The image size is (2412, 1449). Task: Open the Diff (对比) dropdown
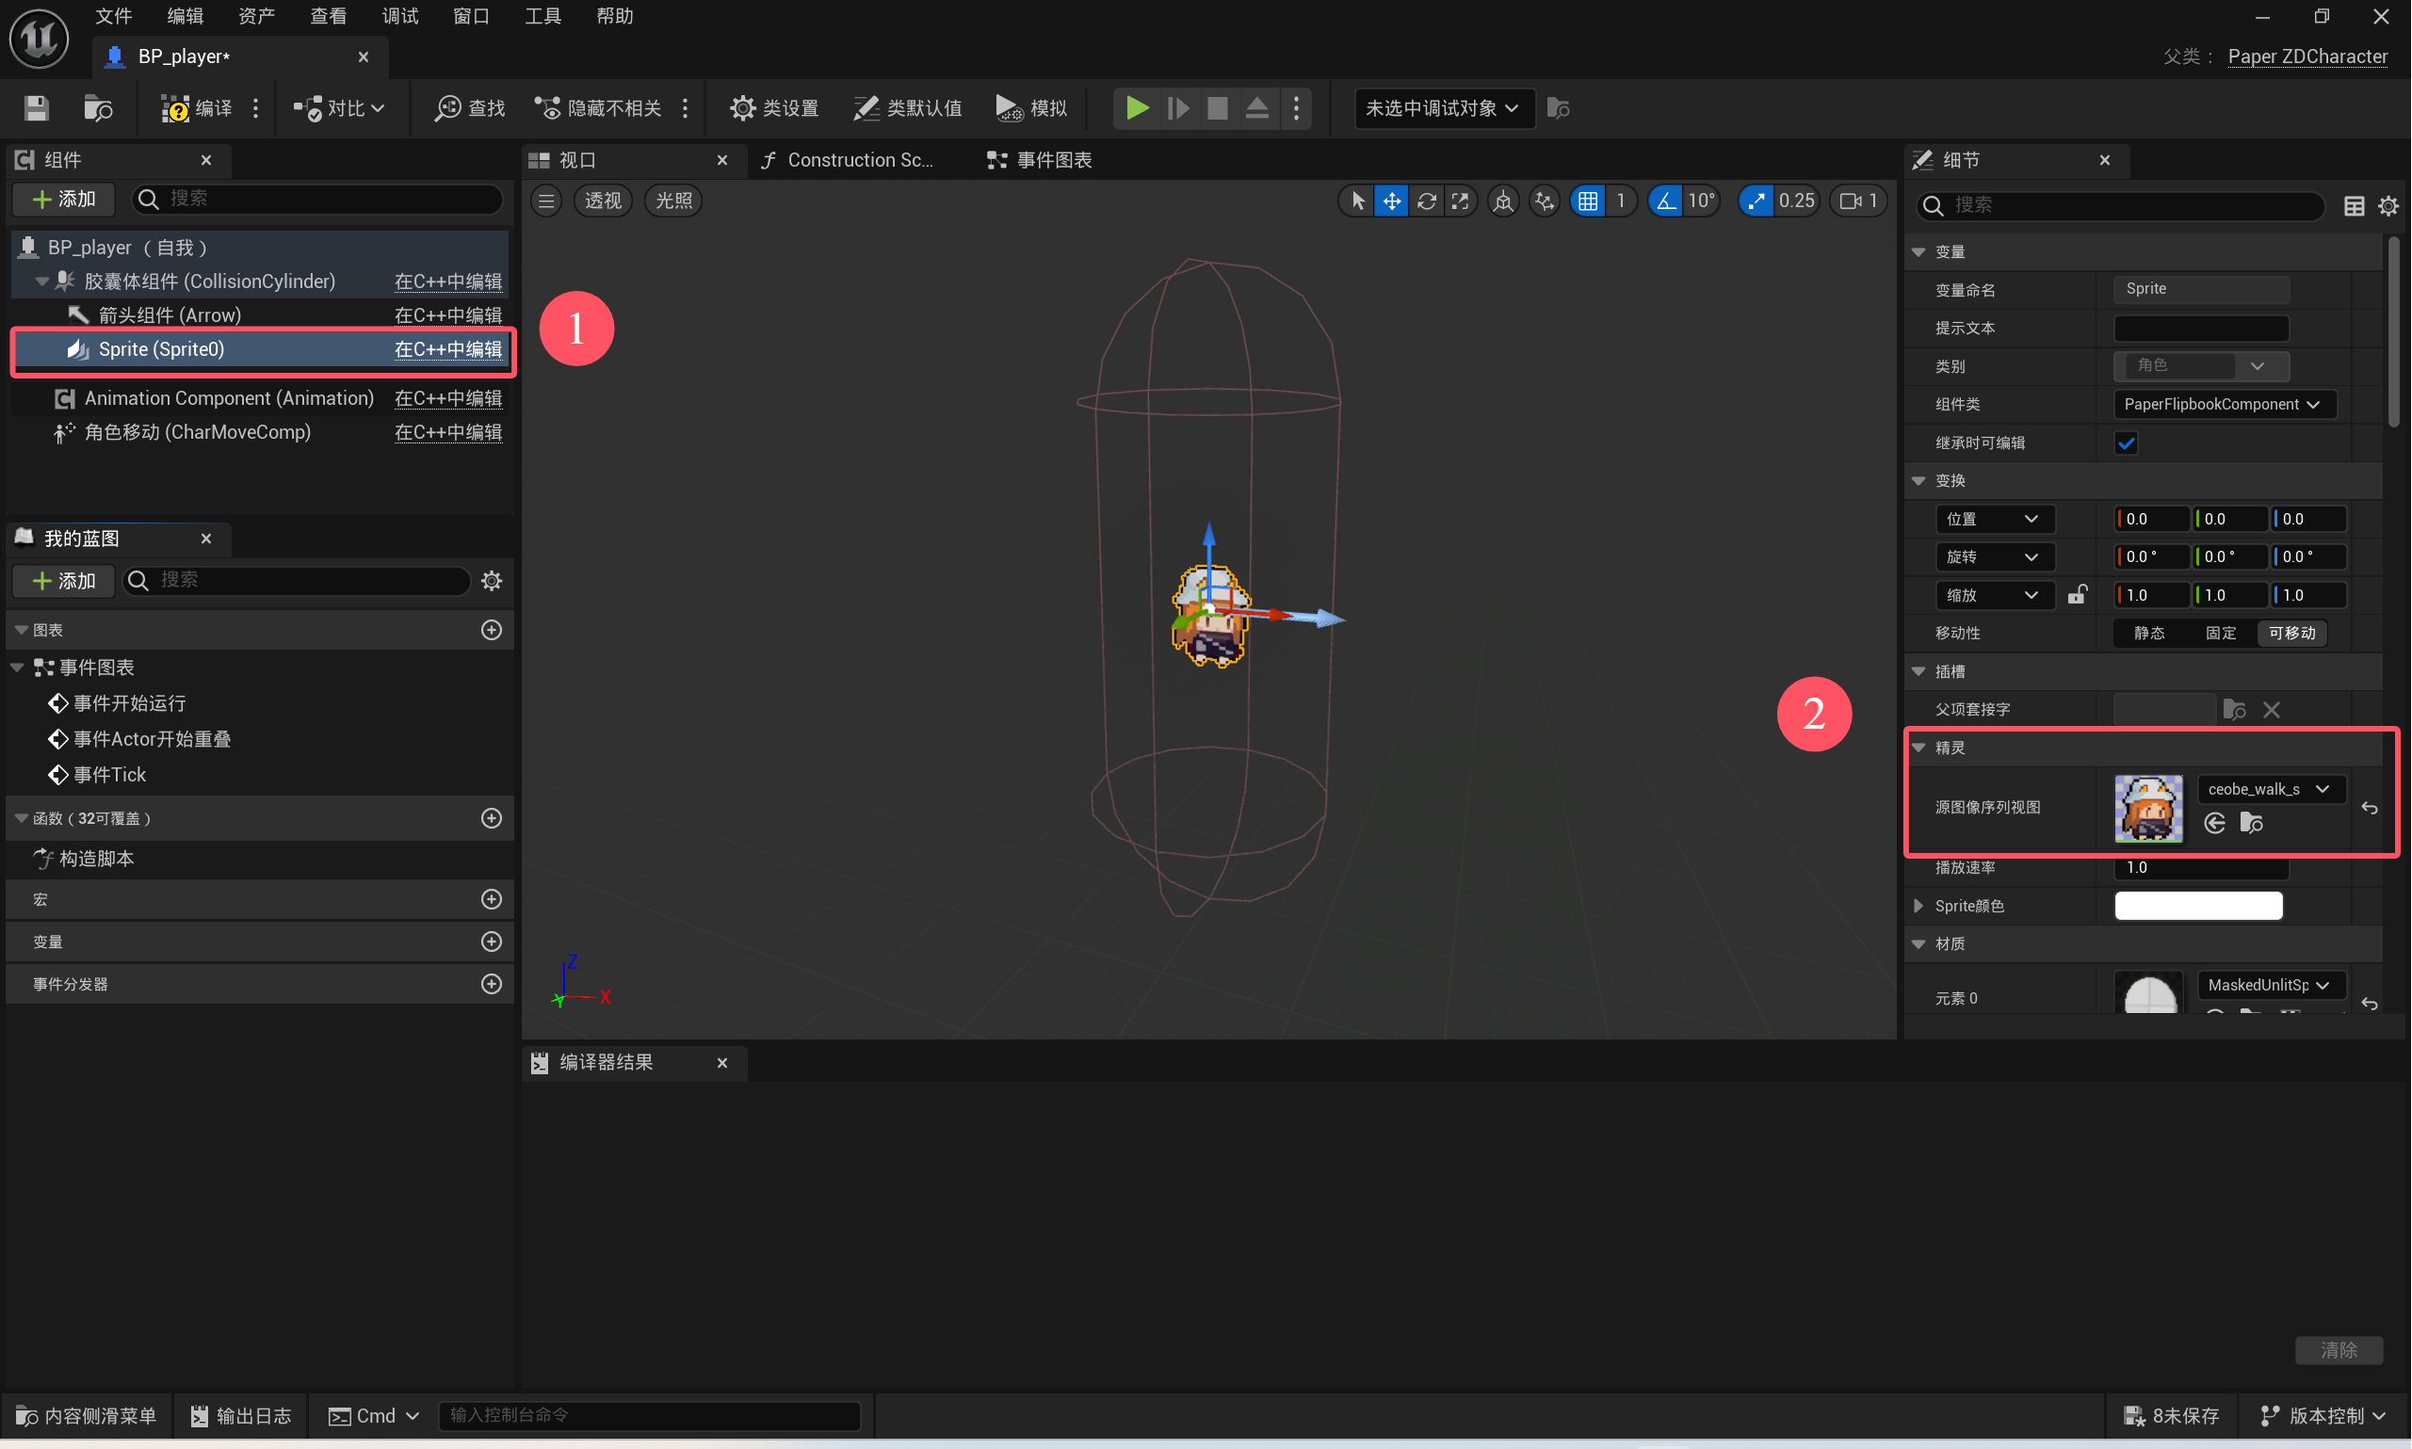(339, 108)
